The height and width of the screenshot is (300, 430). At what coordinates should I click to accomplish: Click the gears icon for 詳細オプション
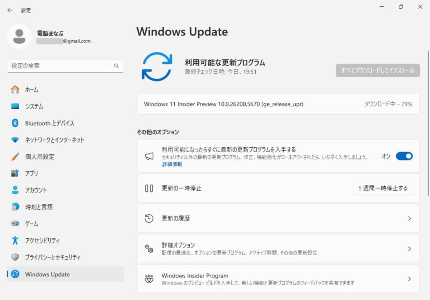tap(149, 248)
